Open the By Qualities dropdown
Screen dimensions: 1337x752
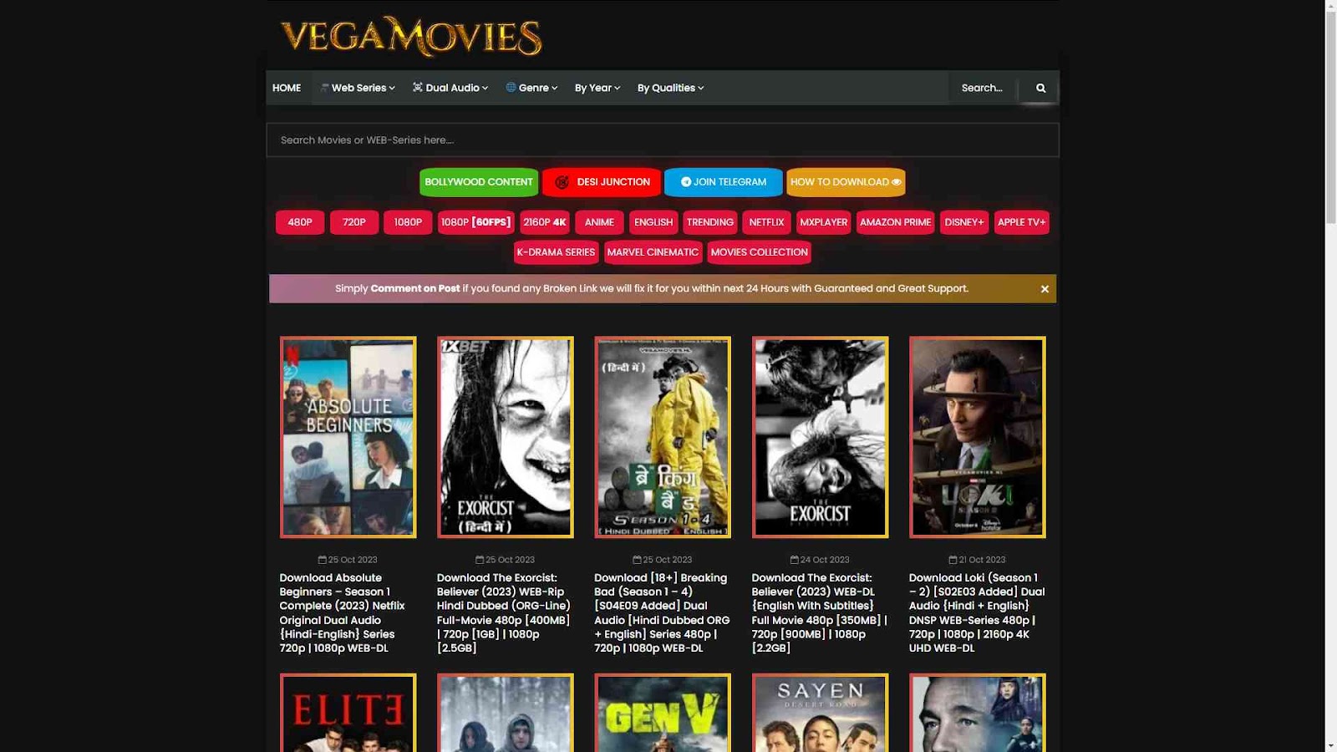(x=671, y=88)
